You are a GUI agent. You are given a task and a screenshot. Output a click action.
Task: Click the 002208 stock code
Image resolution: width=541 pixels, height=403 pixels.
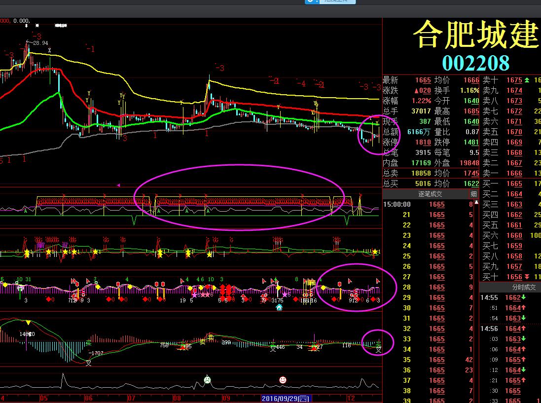tap(475, 63)
